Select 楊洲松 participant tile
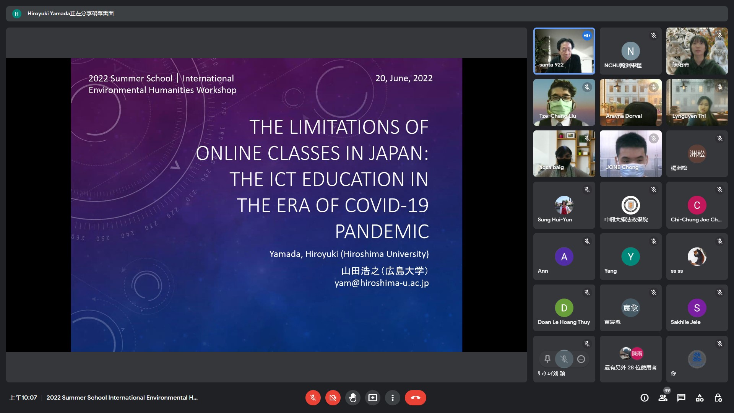Image resolution: width=734 pixels, height=413 pixels. coord(697,154)
